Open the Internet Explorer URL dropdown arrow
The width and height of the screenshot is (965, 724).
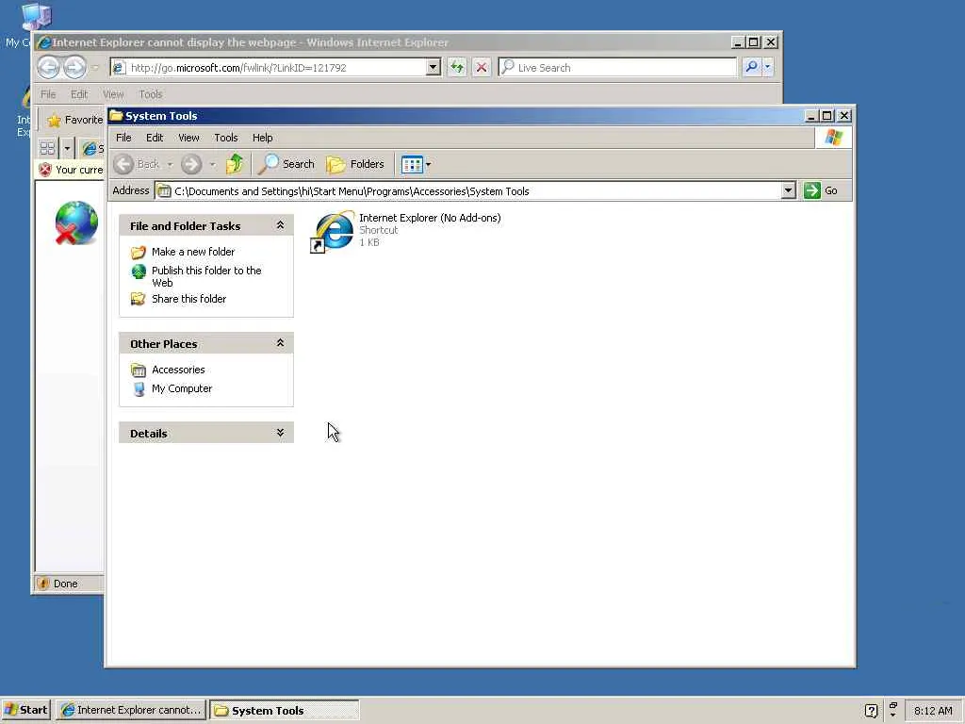pyautogui.click(x=433, y=67)
